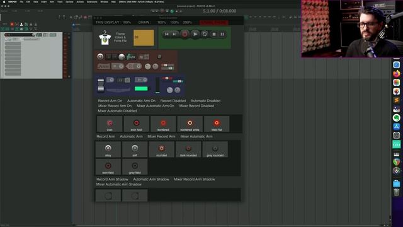Select the Automatic Arm On tab
403x227 pixels.
[141, 101]
